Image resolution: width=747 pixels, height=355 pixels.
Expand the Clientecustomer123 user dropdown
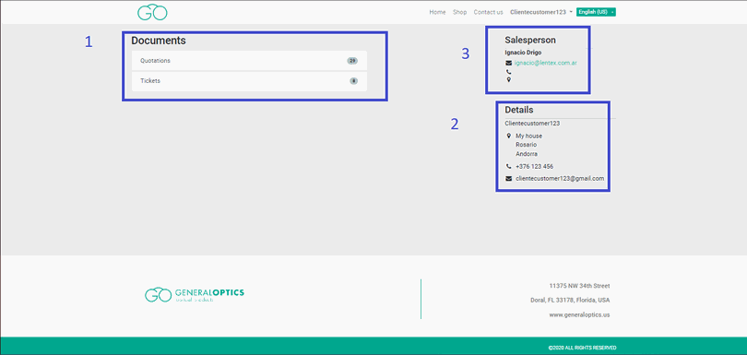[x=541, y=12]
